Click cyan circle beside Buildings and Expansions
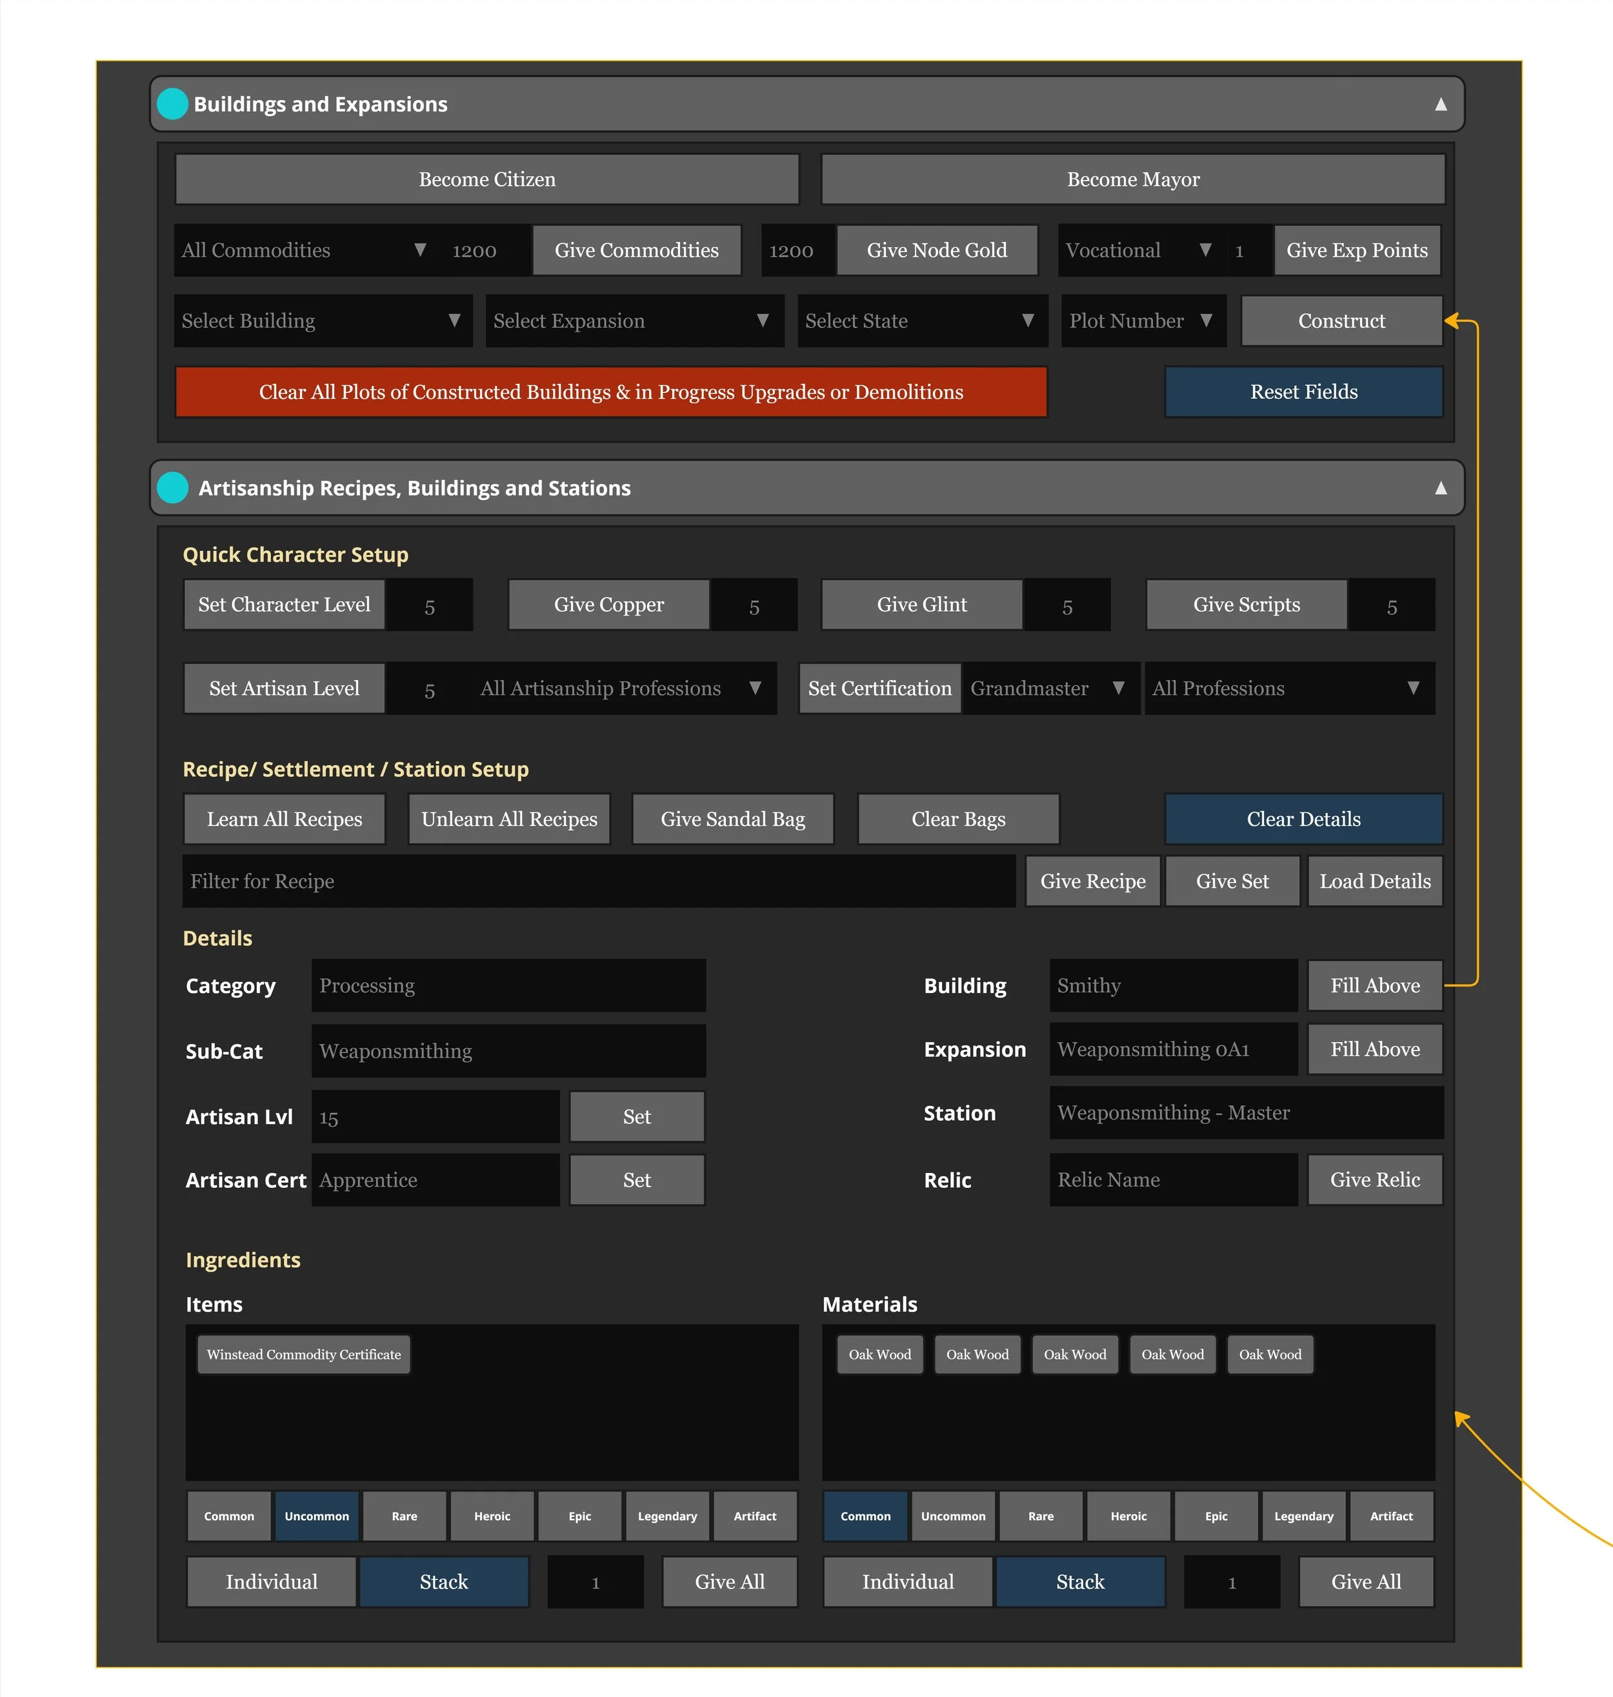Image resolution: width=1613 pixels, height=1697 pixels. (173, 104)
